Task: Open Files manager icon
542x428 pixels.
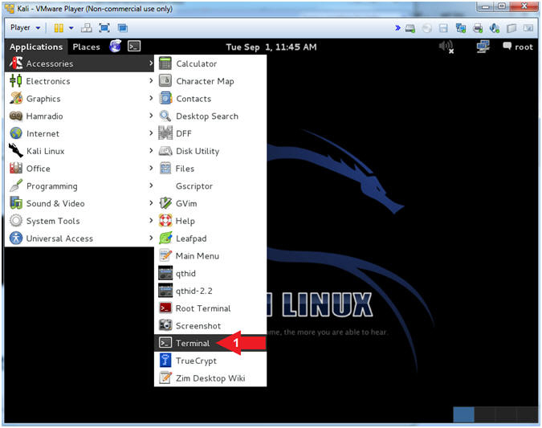Action: click(165, 169)
